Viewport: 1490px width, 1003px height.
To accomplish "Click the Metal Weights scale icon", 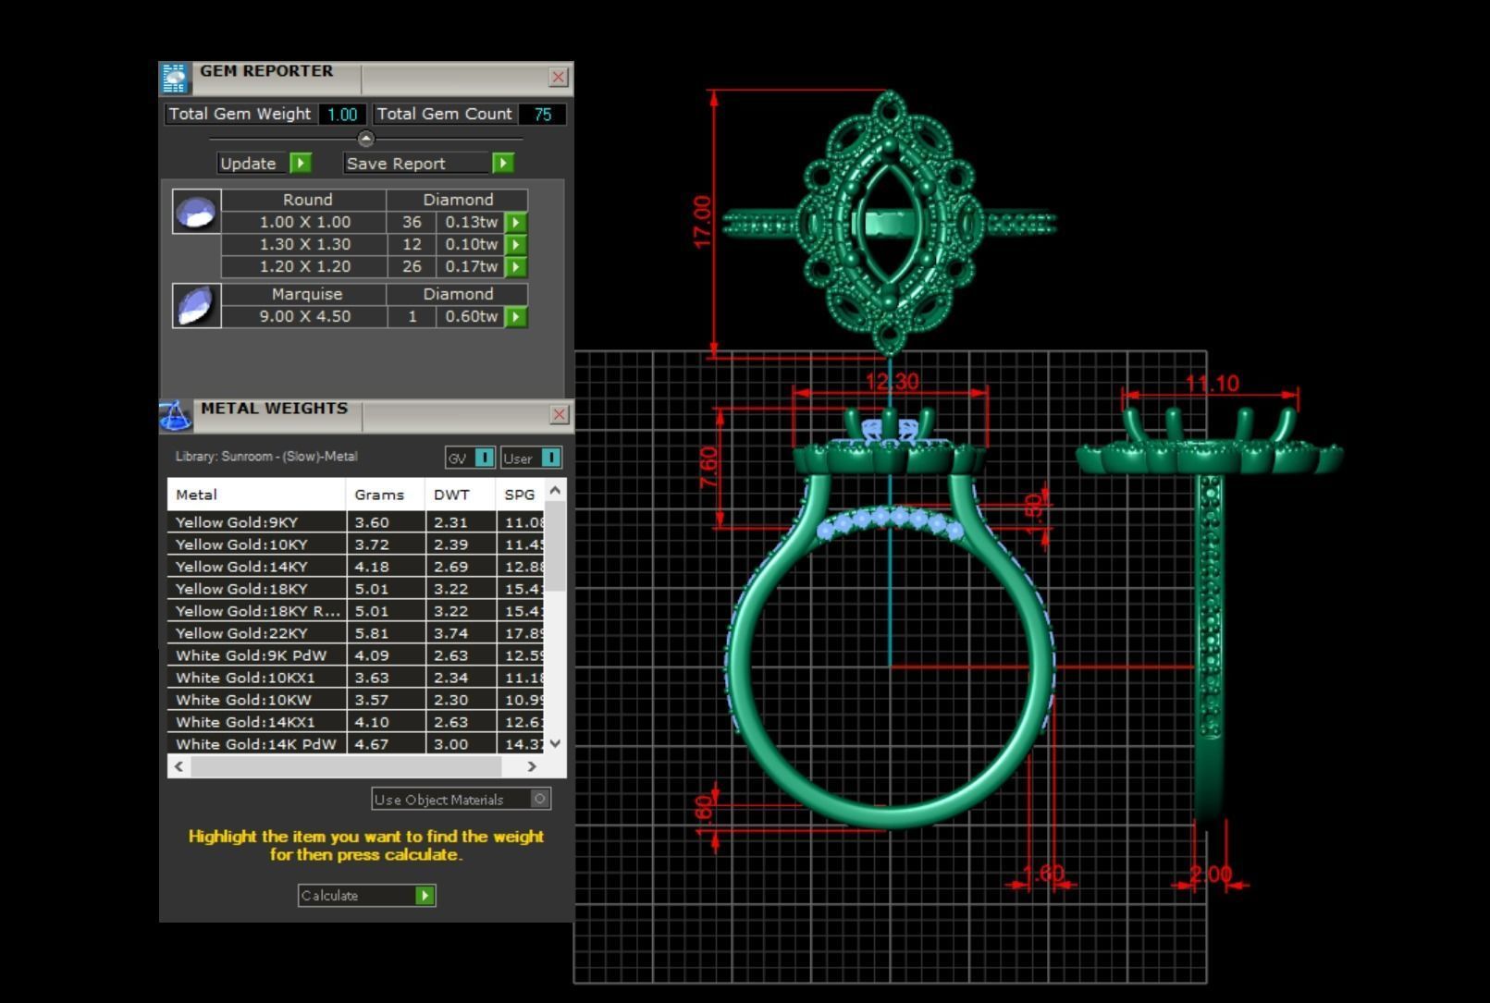I will (x=176, y=415).
